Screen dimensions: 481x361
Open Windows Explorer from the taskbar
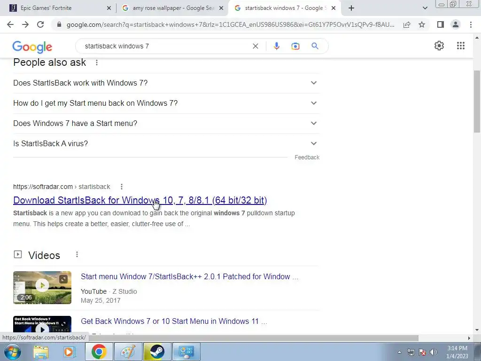pos(41,352)
